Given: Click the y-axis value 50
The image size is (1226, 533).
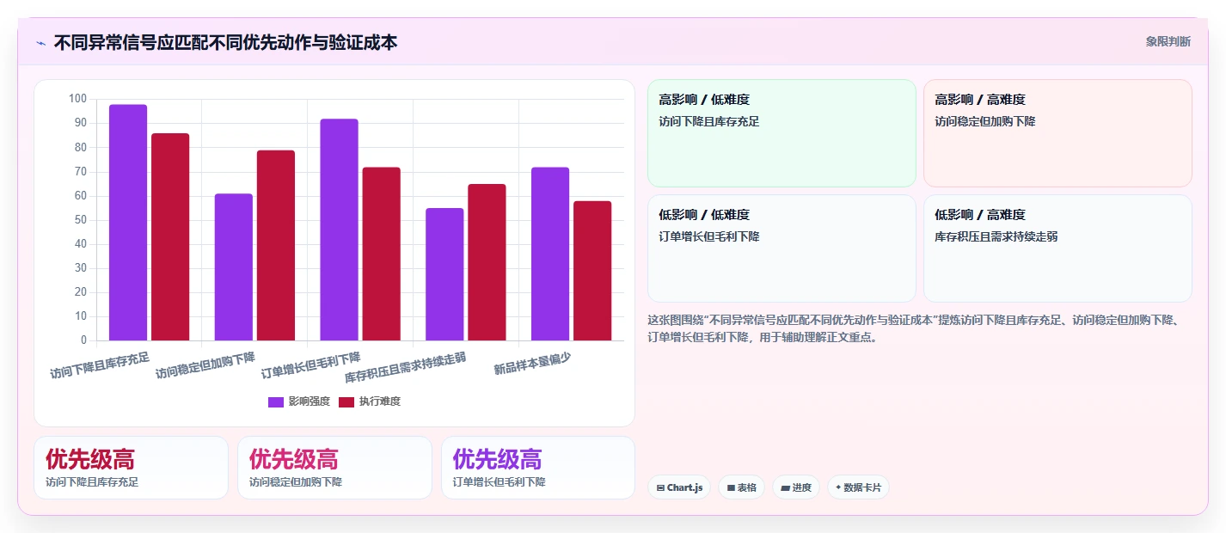Looking at the screenshot, I should [x=80, y=220].
